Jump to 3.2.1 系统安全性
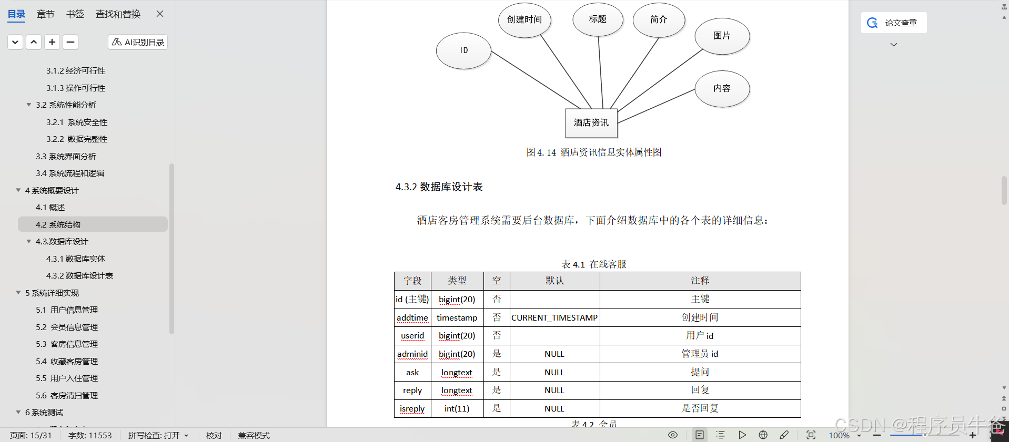This screenshot has height=442, width=1009. [x=77, y=122]
